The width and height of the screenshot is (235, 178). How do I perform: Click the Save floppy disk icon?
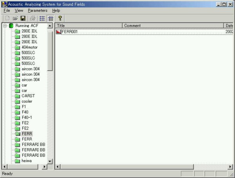click(23, 18)
